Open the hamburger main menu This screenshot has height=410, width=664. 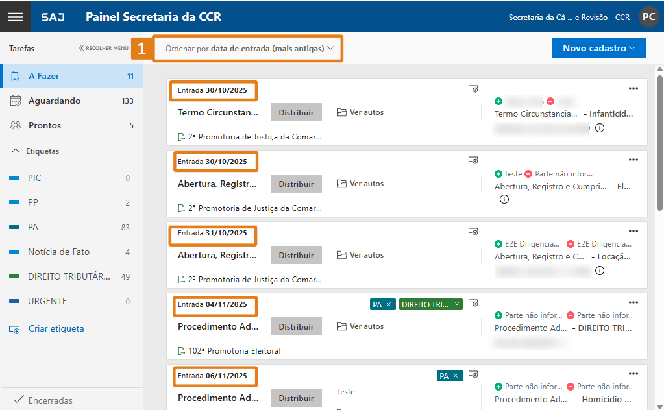coord(16,17)
